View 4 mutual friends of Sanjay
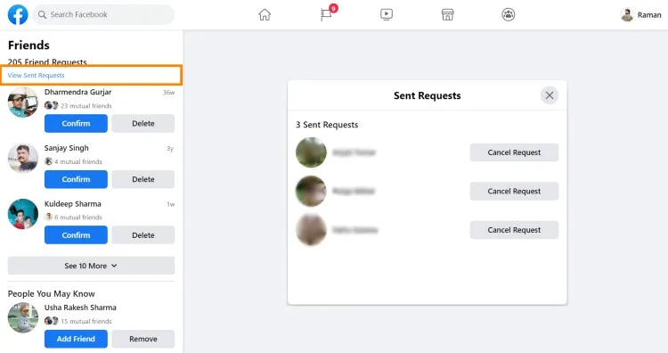Viewport: 668px width, 353px height. (x=78, y=161)
